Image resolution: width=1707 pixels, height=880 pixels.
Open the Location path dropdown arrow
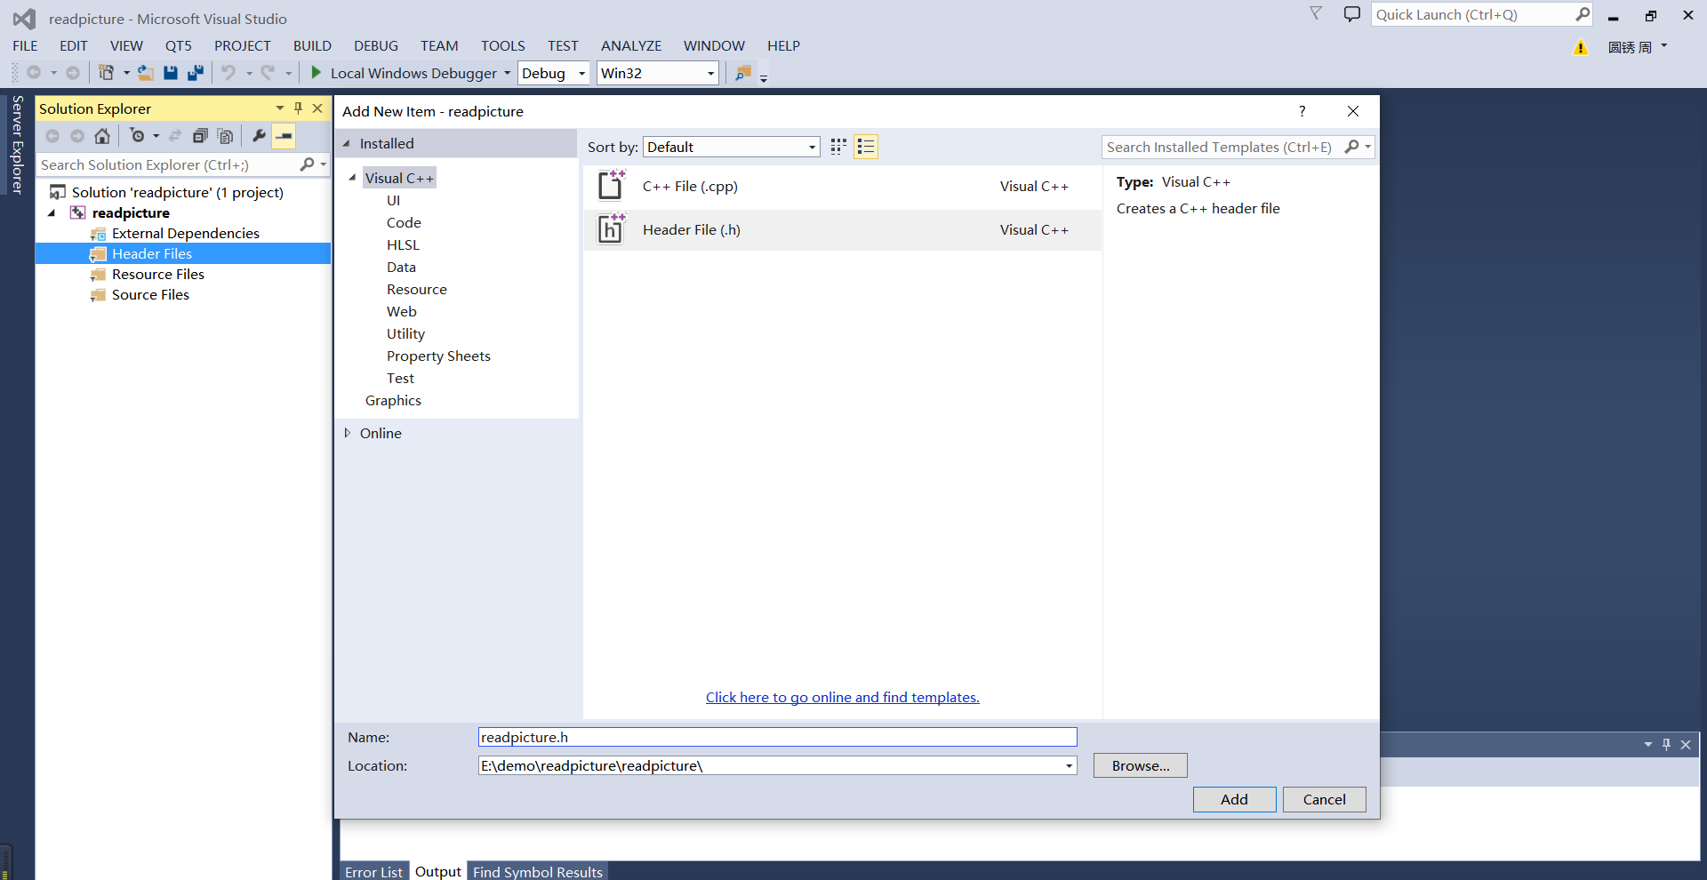[1069, 765]
